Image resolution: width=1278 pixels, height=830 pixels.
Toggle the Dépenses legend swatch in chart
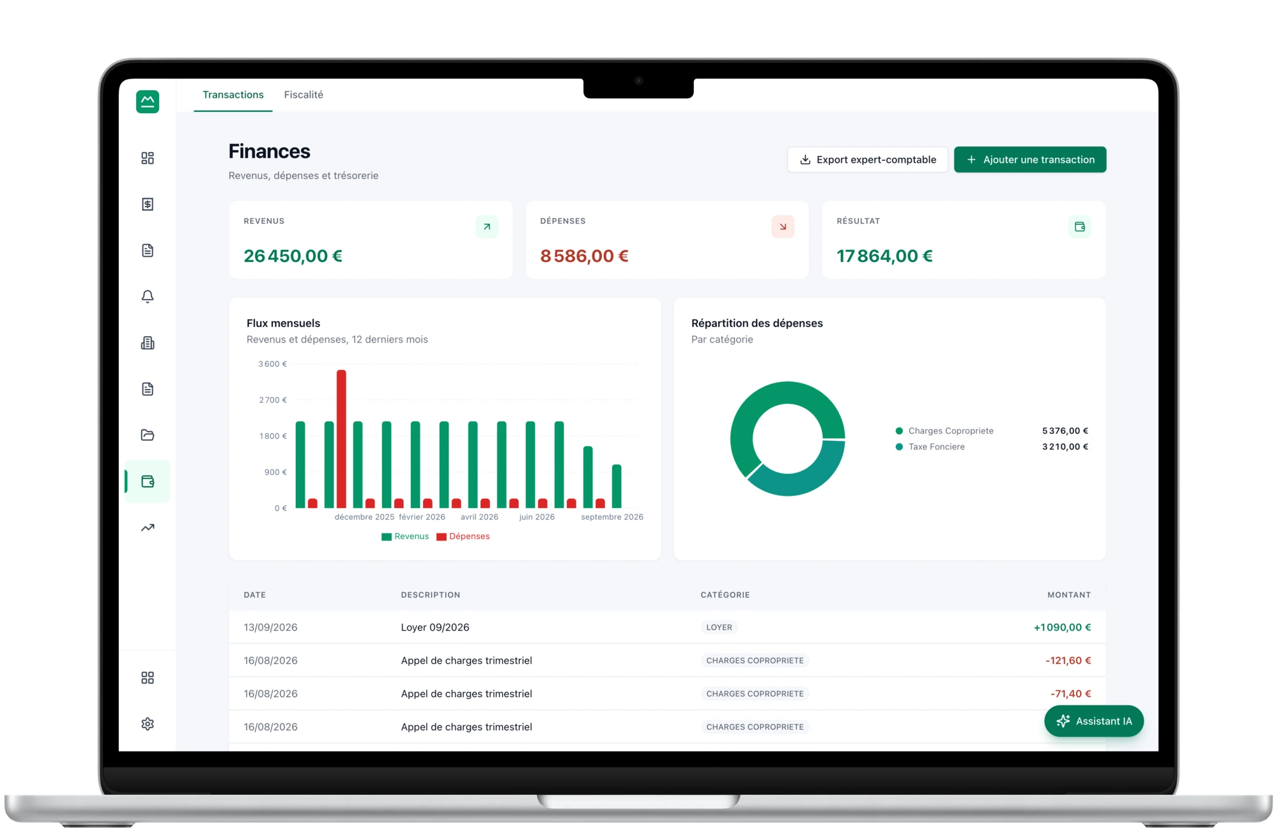tap(442, 537)
